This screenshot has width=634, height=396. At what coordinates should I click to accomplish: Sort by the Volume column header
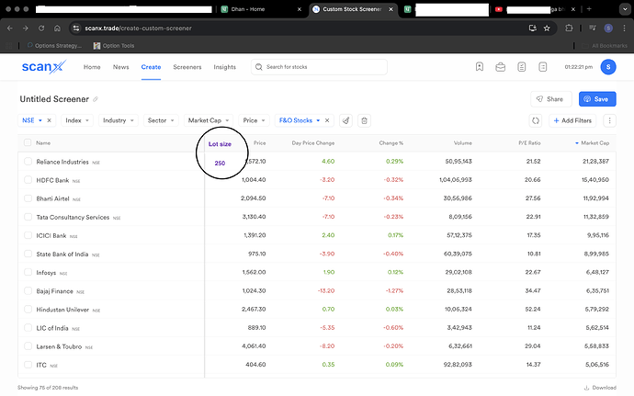462,142
